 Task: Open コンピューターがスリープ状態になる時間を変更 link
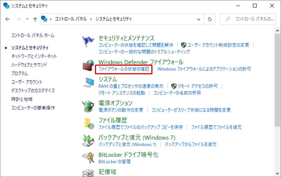191,110
